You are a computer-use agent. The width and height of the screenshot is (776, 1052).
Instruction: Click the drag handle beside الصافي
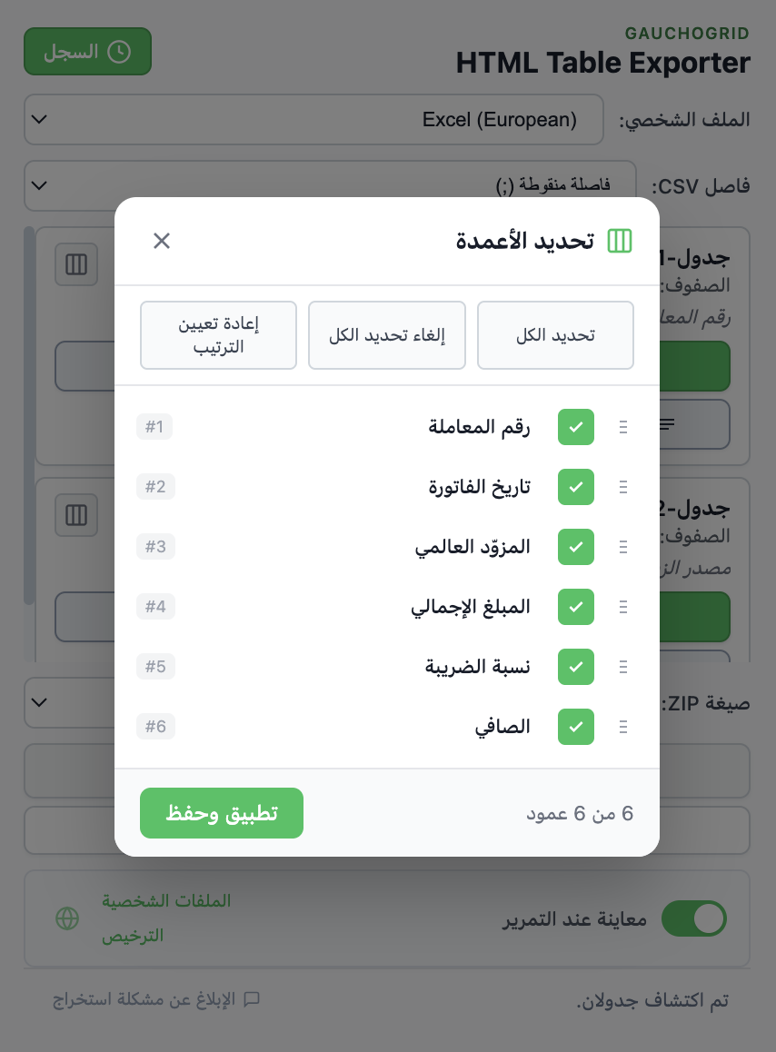(x=623, y=726)
